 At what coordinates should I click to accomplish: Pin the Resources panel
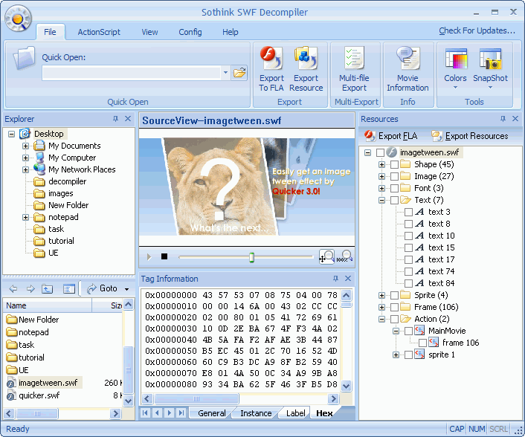(x=503, y=119)
